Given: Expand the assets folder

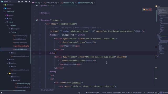Looking at the screenshot, I should [x=6, y=15].
